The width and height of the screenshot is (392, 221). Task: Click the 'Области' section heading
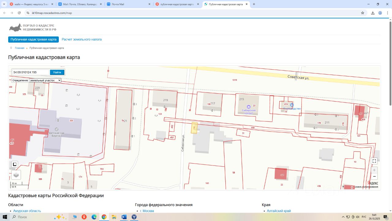[x=16, y=205]
